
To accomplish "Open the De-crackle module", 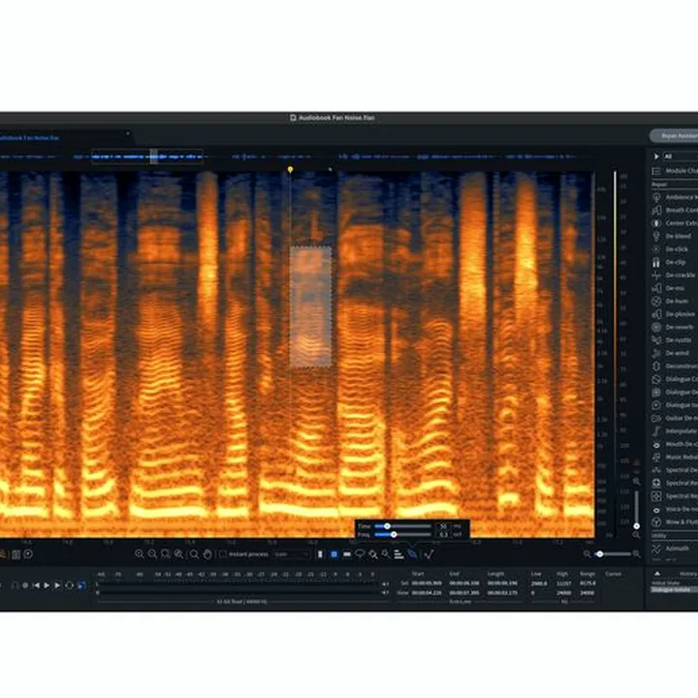I will (x=675, y=275).
